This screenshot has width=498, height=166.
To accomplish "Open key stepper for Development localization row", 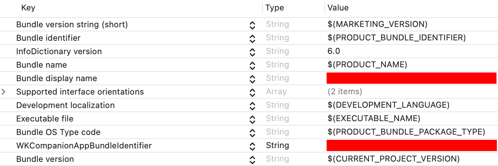I will (252, 106).
